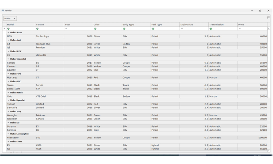Viewport: 273px width, 164px height.
Task: Sort by the Transmission column header
Action: [x=223, y=24]
